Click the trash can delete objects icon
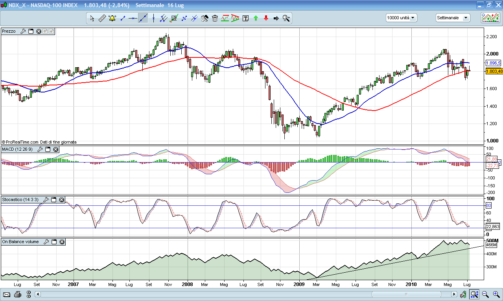This screenshot has height=301, width=503. [215, 18]
